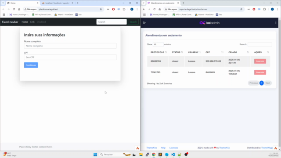Open Home | Hostinger bookmark in left browser
Image resolution: width=281 pixels, height=158 pixels.
click(x=19, y=14)
